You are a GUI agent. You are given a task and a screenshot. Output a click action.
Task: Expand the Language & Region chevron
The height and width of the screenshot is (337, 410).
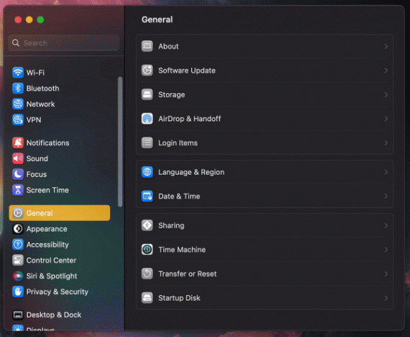[x=386, y=172]
